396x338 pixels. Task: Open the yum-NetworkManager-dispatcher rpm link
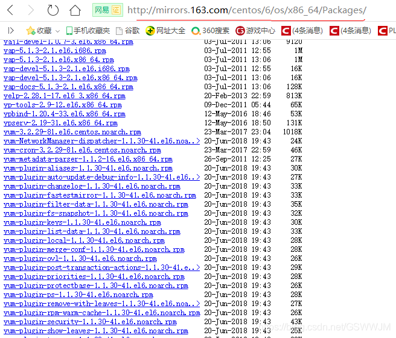pyautogui.click(x=102, y=141)
